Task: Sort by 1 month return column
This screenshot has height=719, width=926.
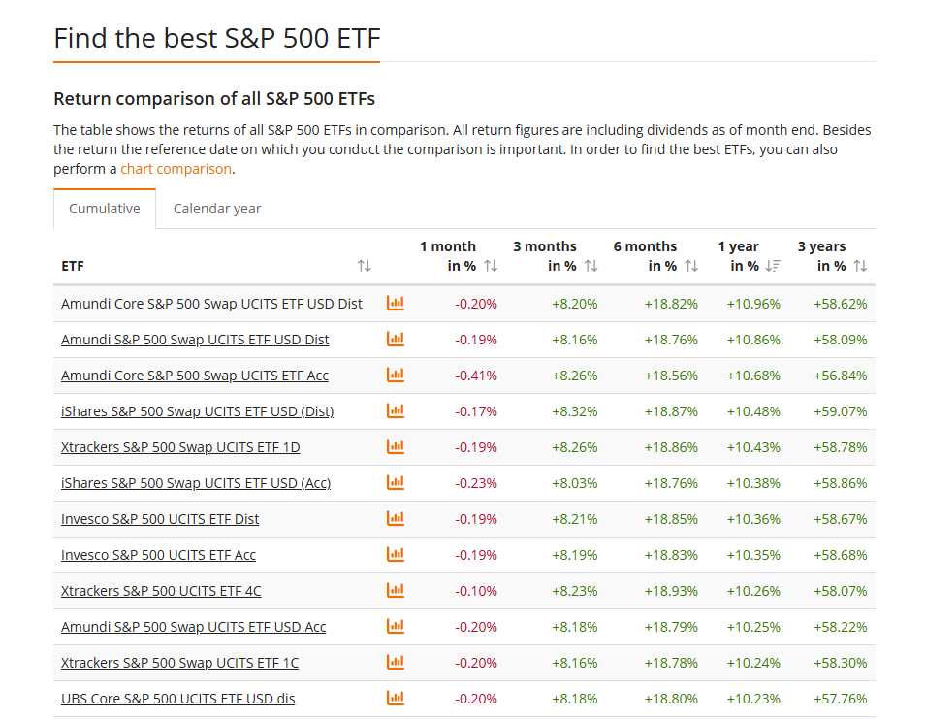Action: (x=491, y=266)
